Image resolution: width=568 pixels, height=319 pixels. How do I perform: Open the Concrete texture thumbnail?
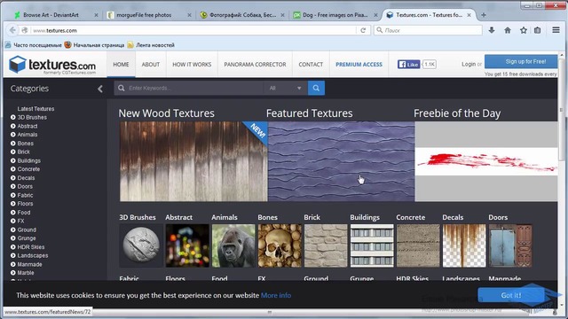(x=418, y=245)
